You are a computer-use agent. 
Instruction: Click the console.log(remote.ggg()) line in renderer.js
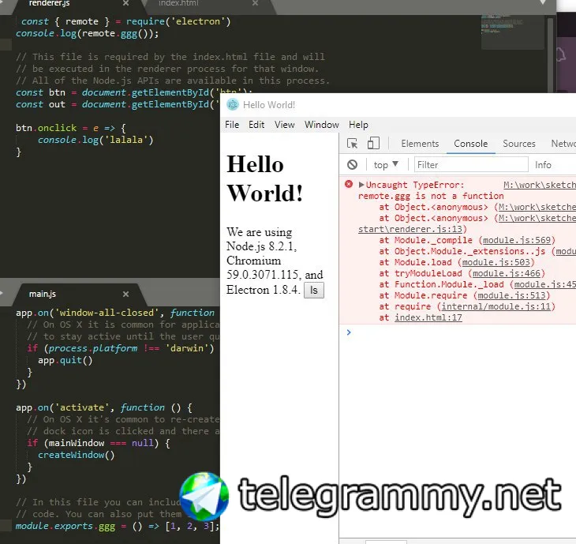[87, 33]
